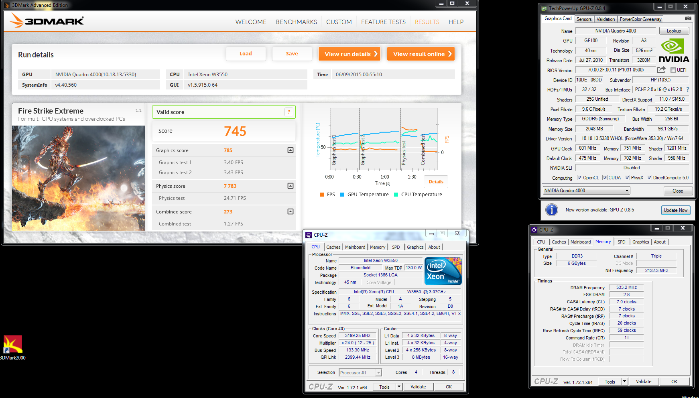Open the Valid score help question mark
The height and width of the screenshot is (398, 699).
click(289, 112)
